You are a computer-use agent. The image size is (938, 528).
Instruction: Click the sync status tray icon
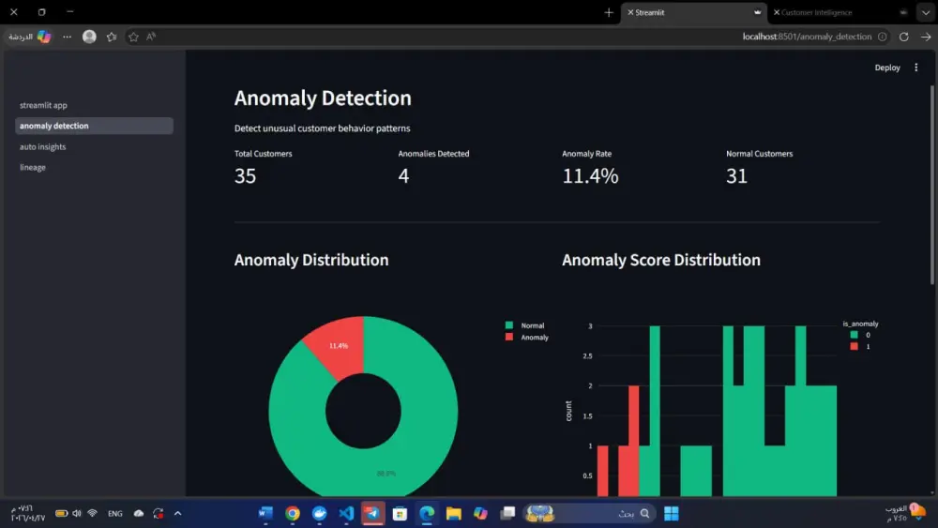158,514
